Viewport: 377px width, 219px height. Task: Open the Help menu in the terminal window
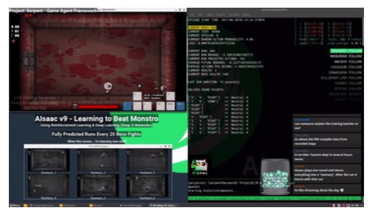246,15
